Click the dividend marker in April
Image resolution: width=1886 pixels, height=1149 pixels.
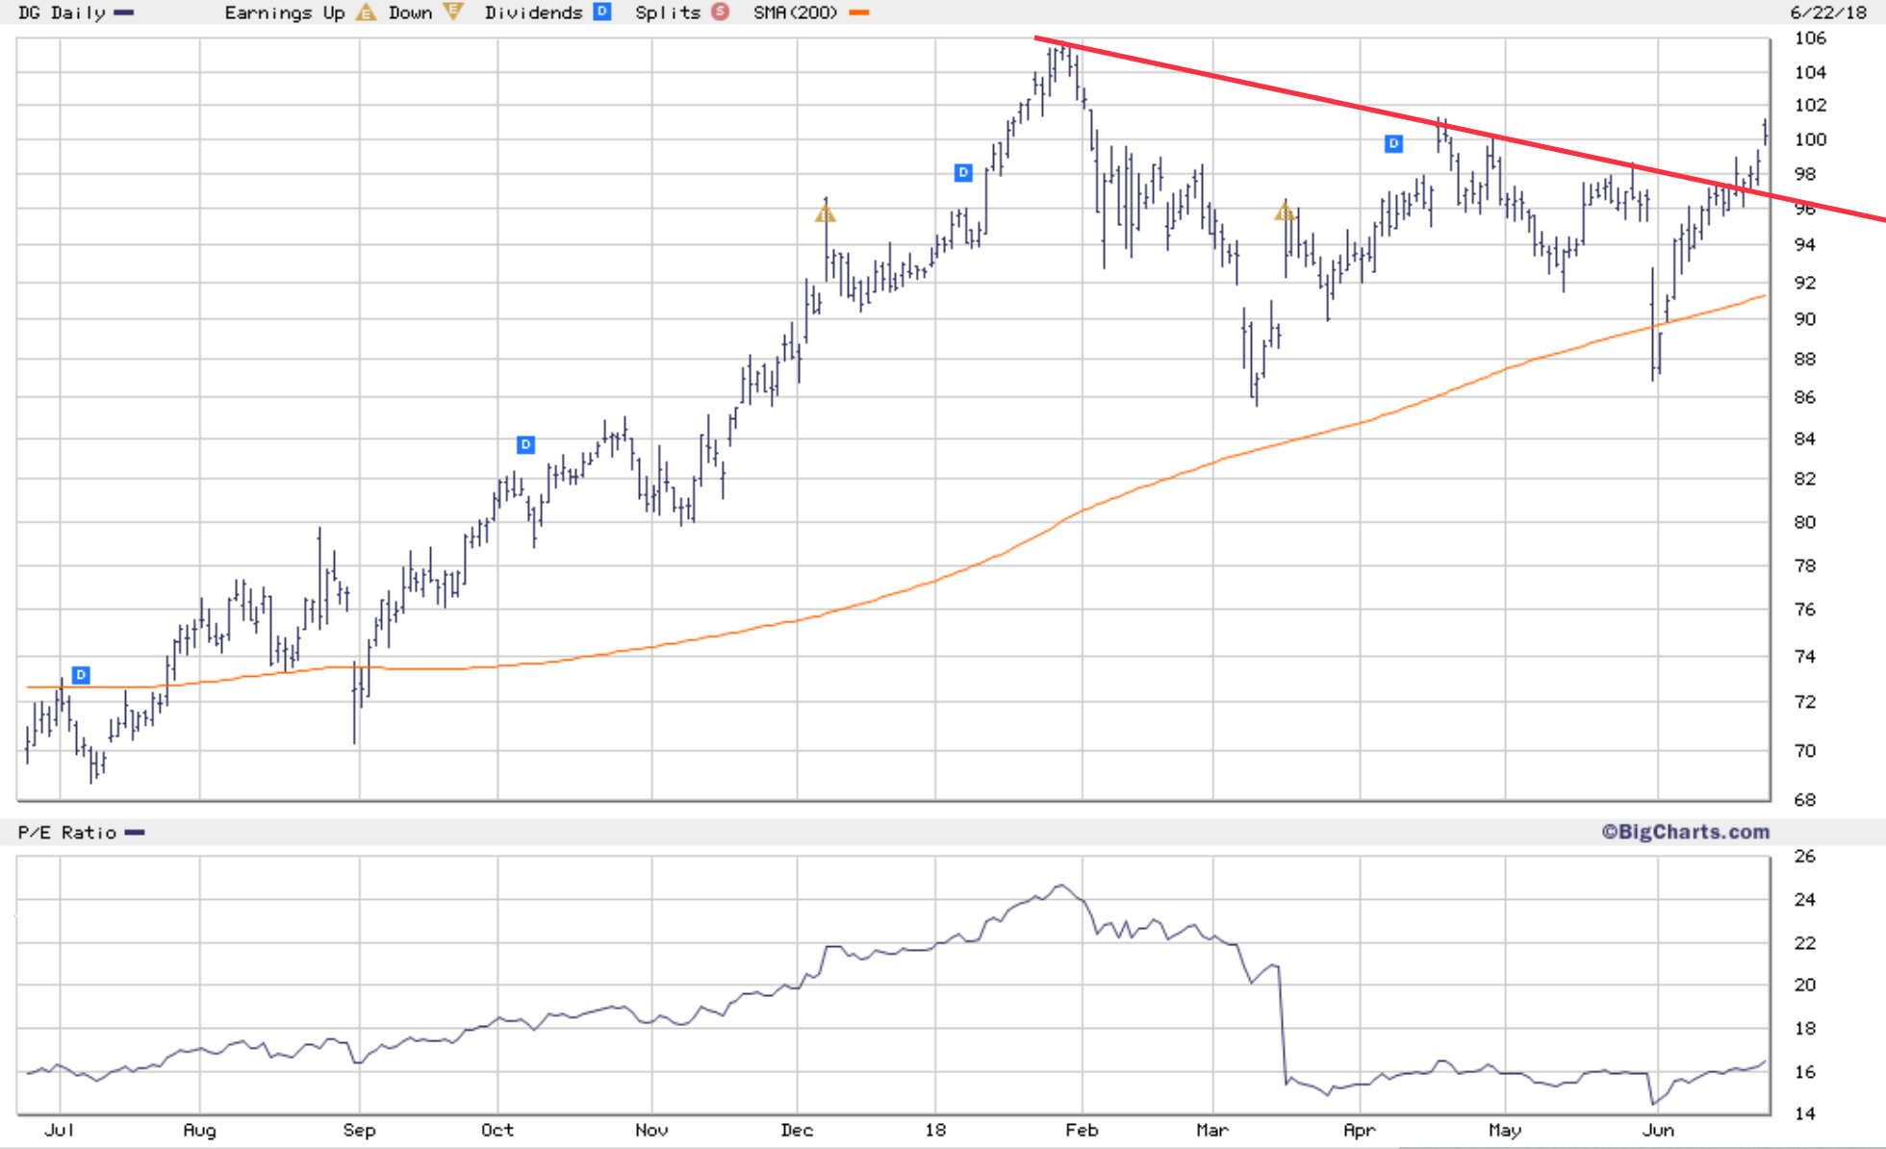(x=1393, y=143)
